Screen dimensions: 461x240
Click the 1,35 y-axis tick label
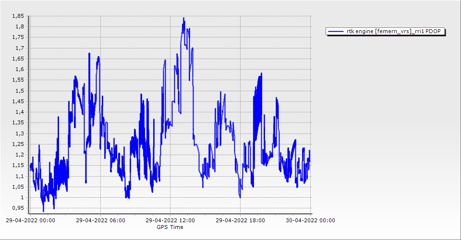pos(18,122)
